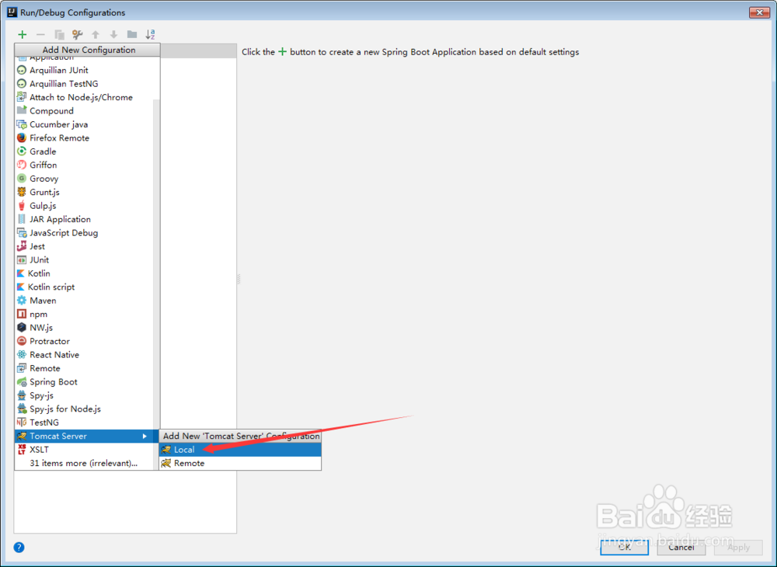The height and width of the screenshot is (567, 777).
Task: Click the Create New Folder toolbar icon
Action: 132,35
